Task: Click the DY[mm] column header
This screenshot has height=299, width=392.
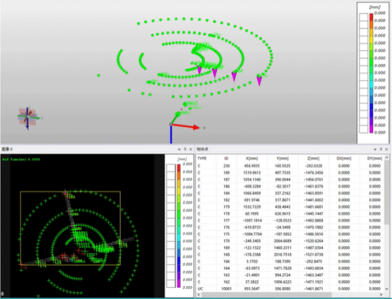Action: click(x=374, y=159)
